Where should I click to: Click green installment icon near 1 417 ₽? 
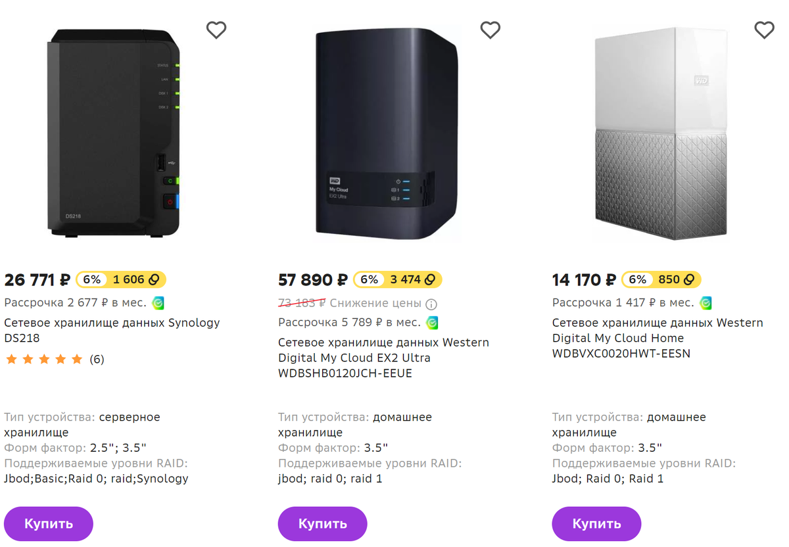tap(705, 303)
